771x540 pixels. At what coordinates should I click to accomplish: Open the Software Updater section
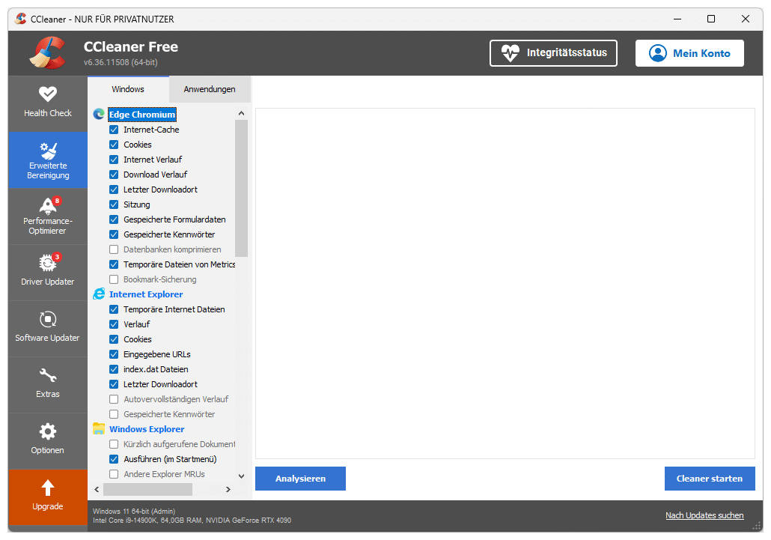[48, 328]
